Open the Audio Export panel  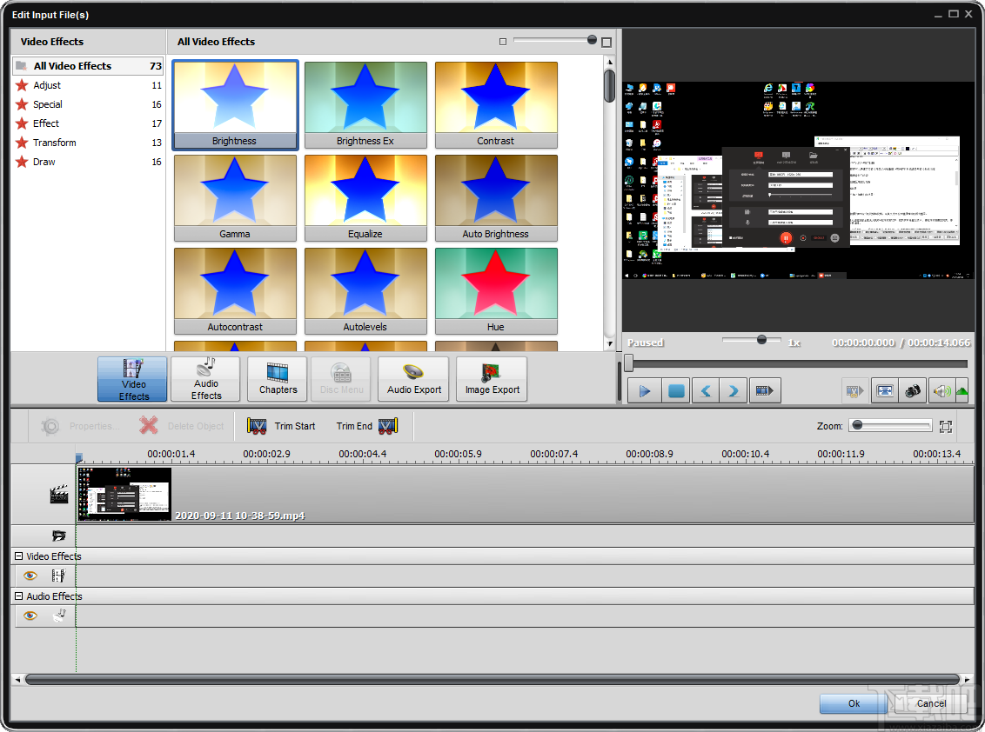pos(412,379)
